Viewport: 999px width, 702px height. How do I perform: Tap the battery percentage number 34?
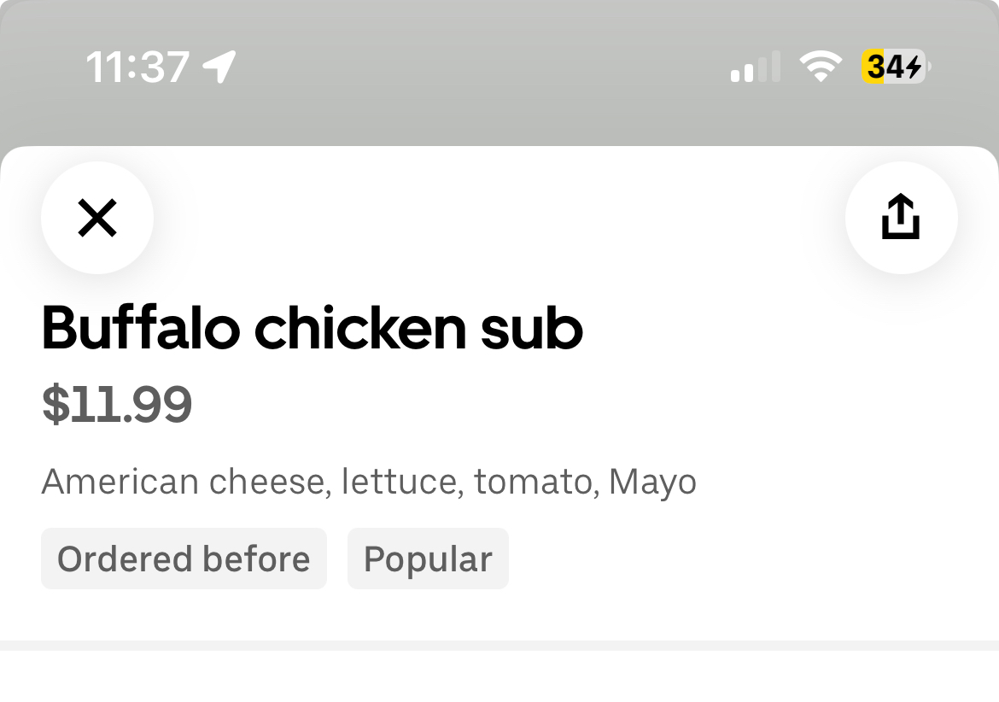(885, 67)
